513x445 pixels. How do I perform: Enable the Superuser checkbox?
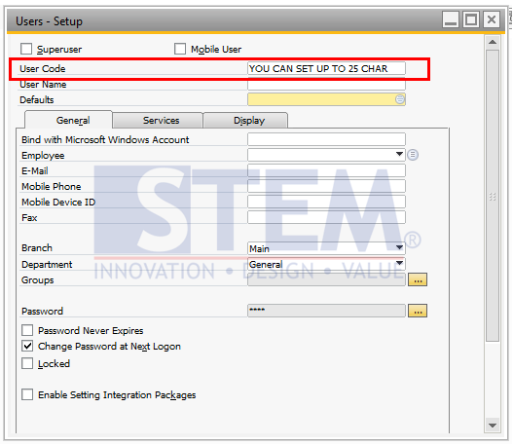pos(26,49)
